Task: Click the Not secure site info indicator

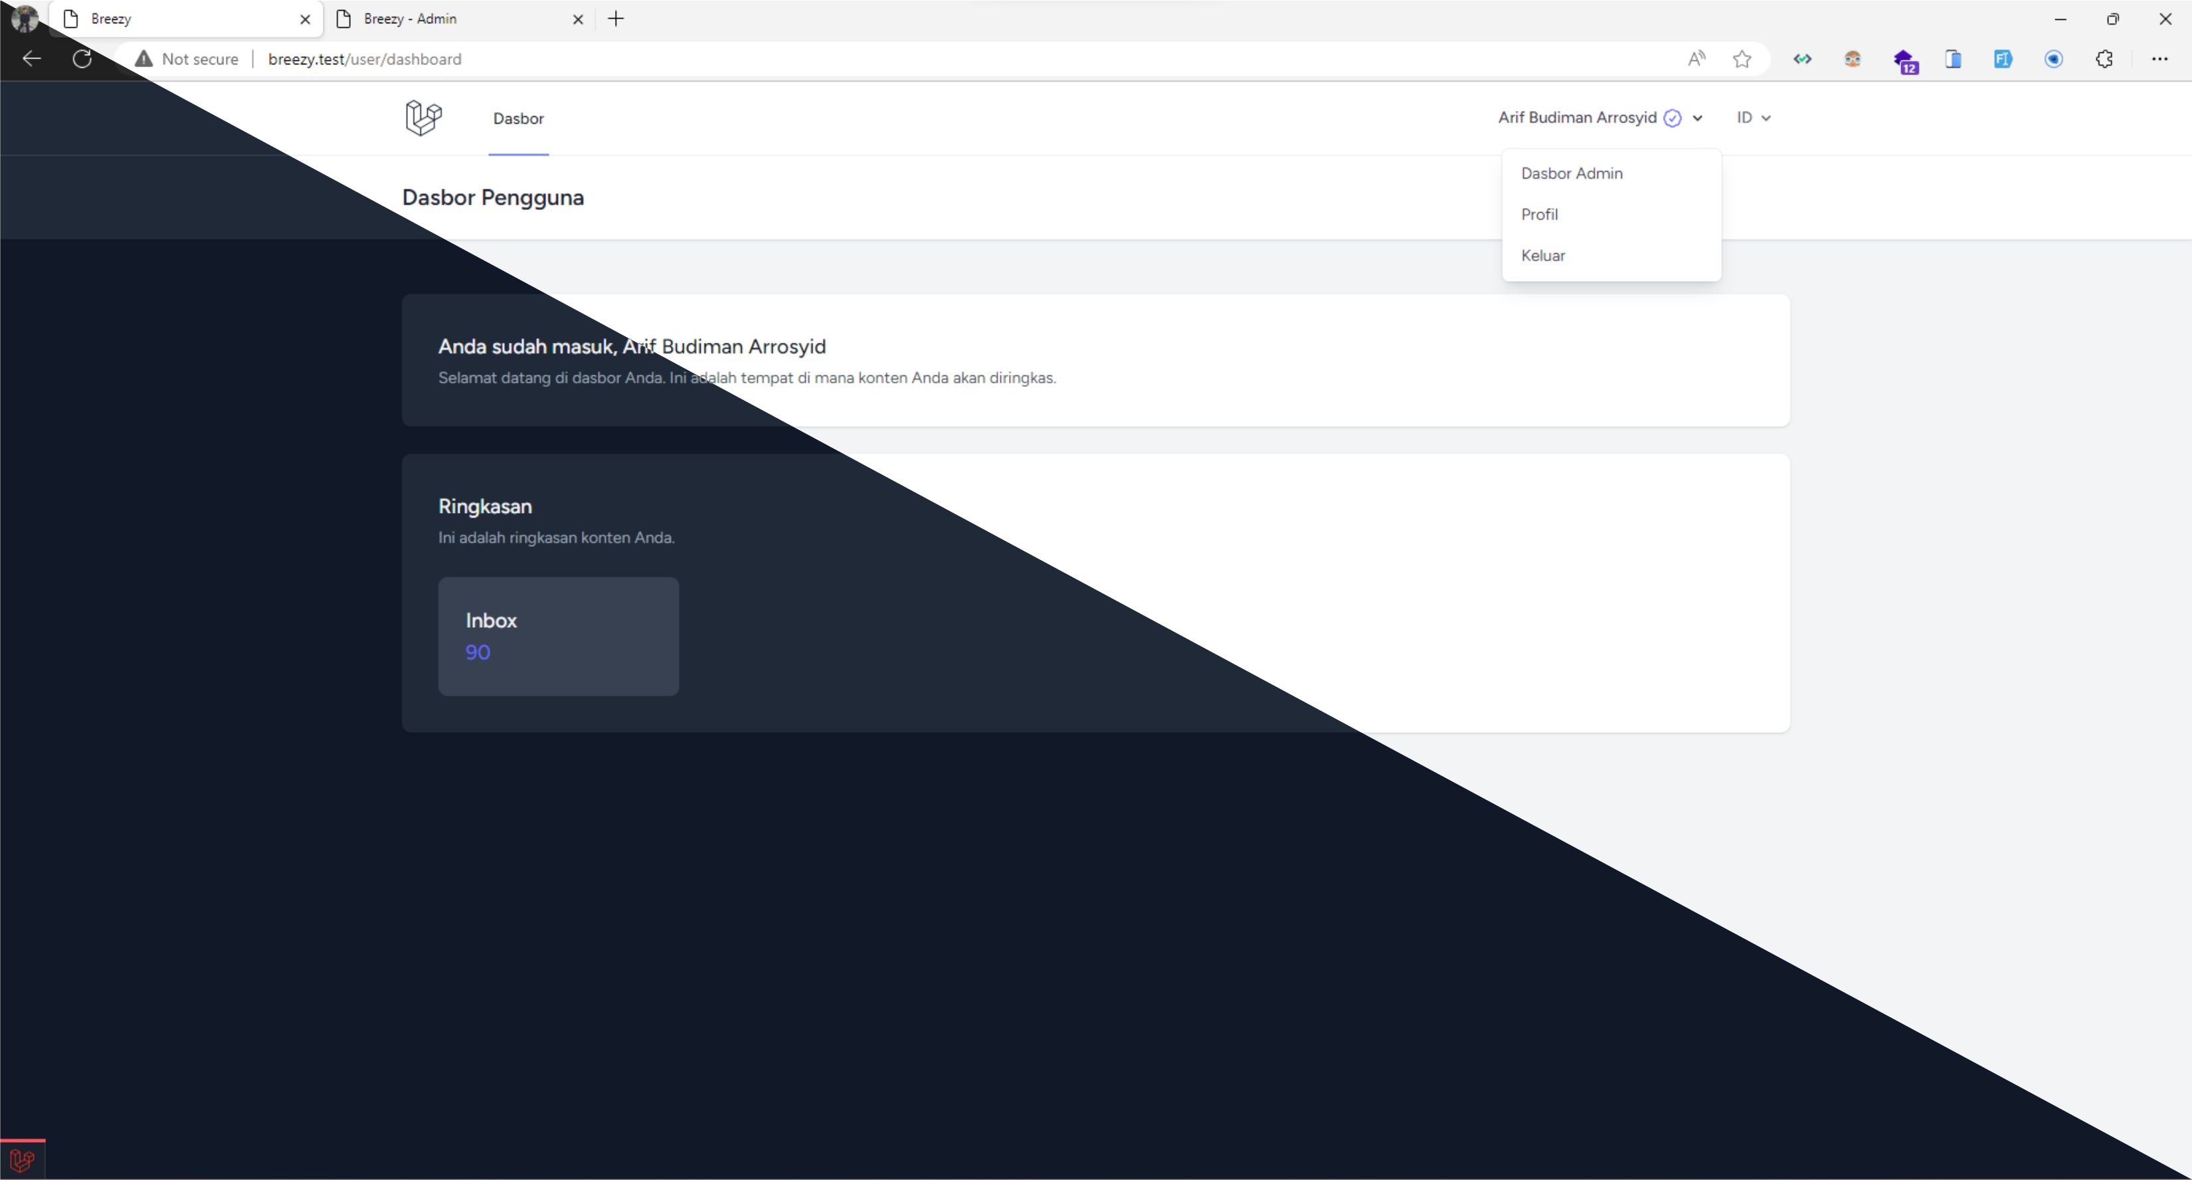Action: [187, 58]
